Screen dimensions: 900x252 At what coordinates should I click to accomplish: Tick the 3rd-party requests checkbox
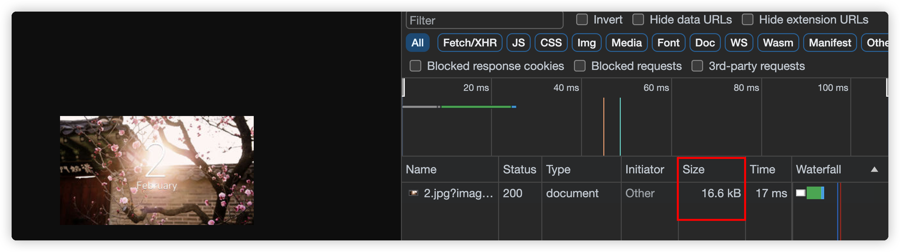pyautogui.click(x=697, y=66)
